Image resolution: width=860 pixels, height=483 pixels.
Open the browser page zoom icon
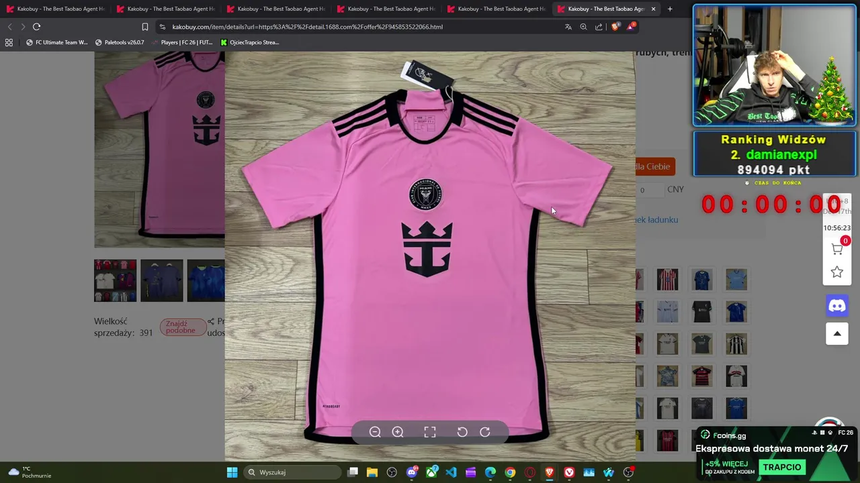[x=583, y=27]
